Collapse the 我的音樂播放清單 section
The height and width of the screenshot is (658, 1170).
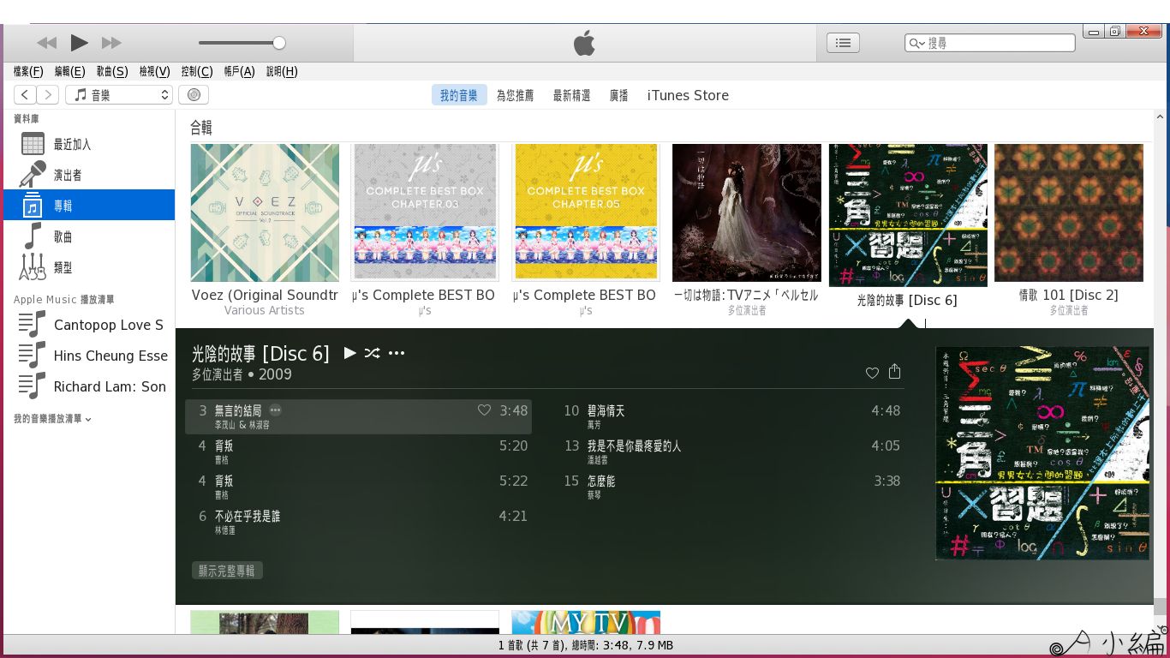coord(52,419)
